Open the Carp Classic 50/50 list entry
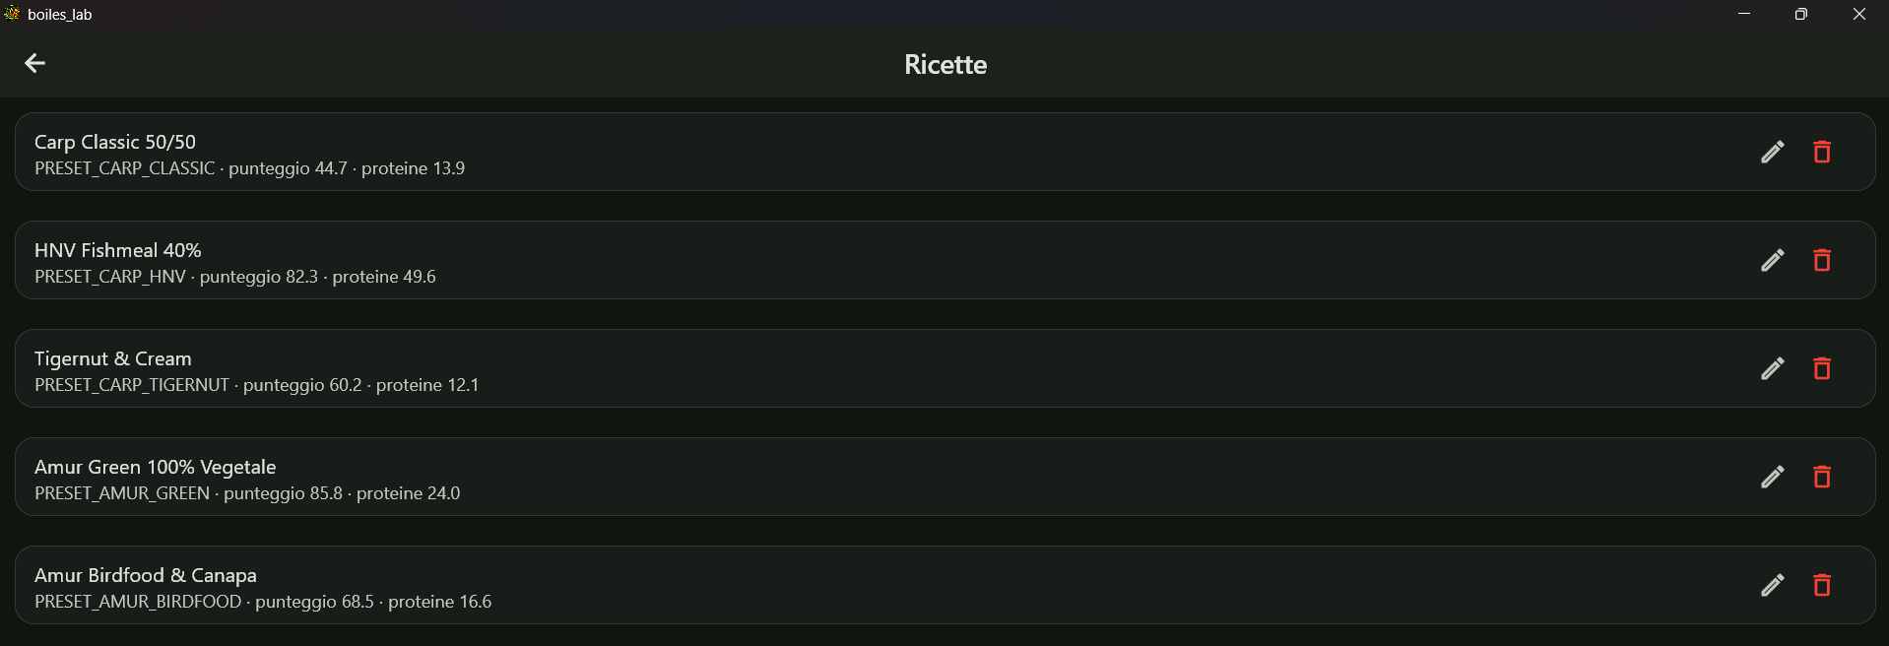The width and height of the screenshot is (1889, 646). [944, 152]
